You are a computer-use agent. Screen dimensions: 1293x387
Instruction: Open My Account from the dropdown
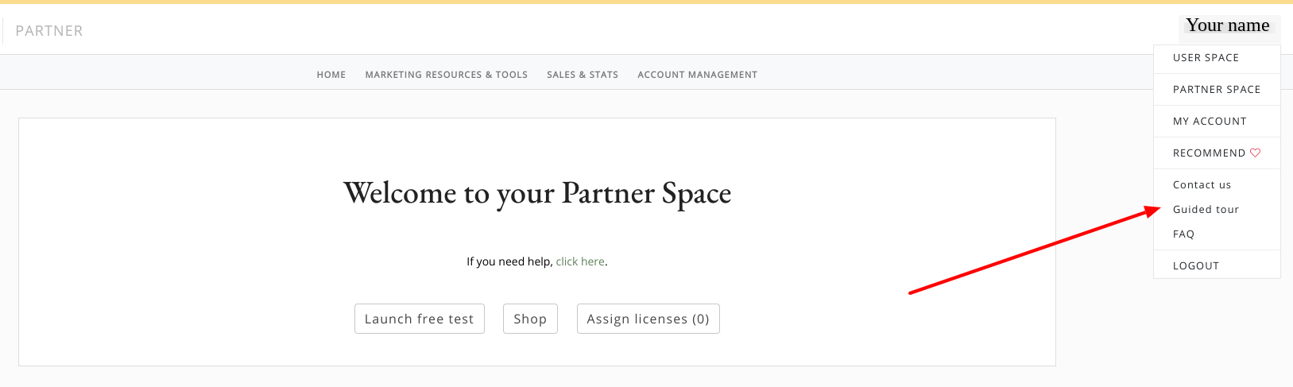(x=1210, y=122)
